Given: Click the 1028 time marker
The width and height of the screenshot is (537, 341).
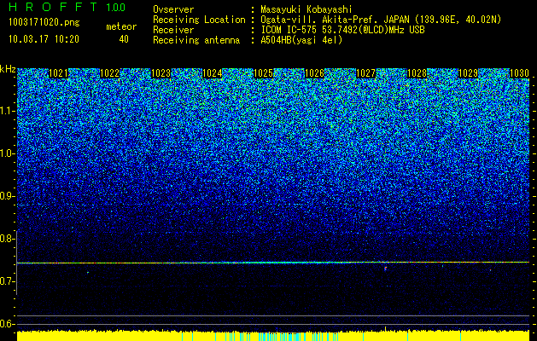Looking at the screenshot, I should click(417, 73).
